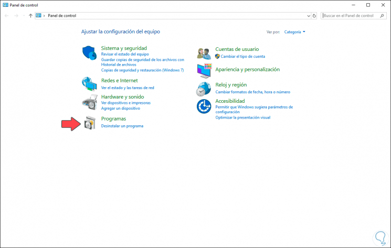This screenshot has height=248, width=391.
Task: Click the back navigation arrow
Action: click(x=7, y=16)
